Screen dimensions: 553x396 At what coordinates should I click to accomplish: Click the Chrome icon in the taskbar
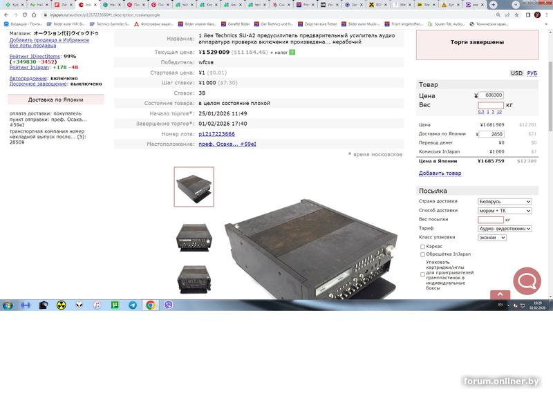pyautogui.click(x=151, y=305)
